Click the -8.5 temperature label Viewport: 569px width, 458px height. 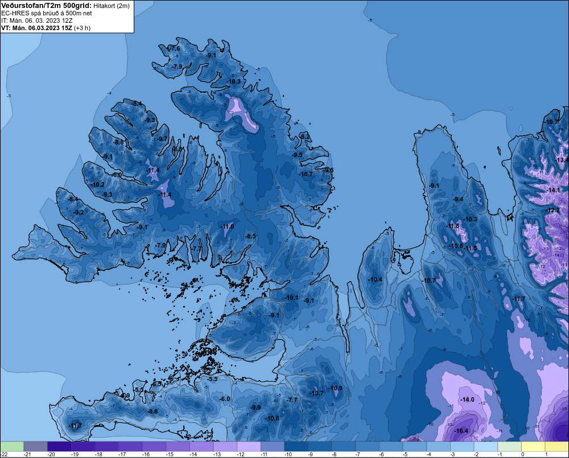click(250, 236)
